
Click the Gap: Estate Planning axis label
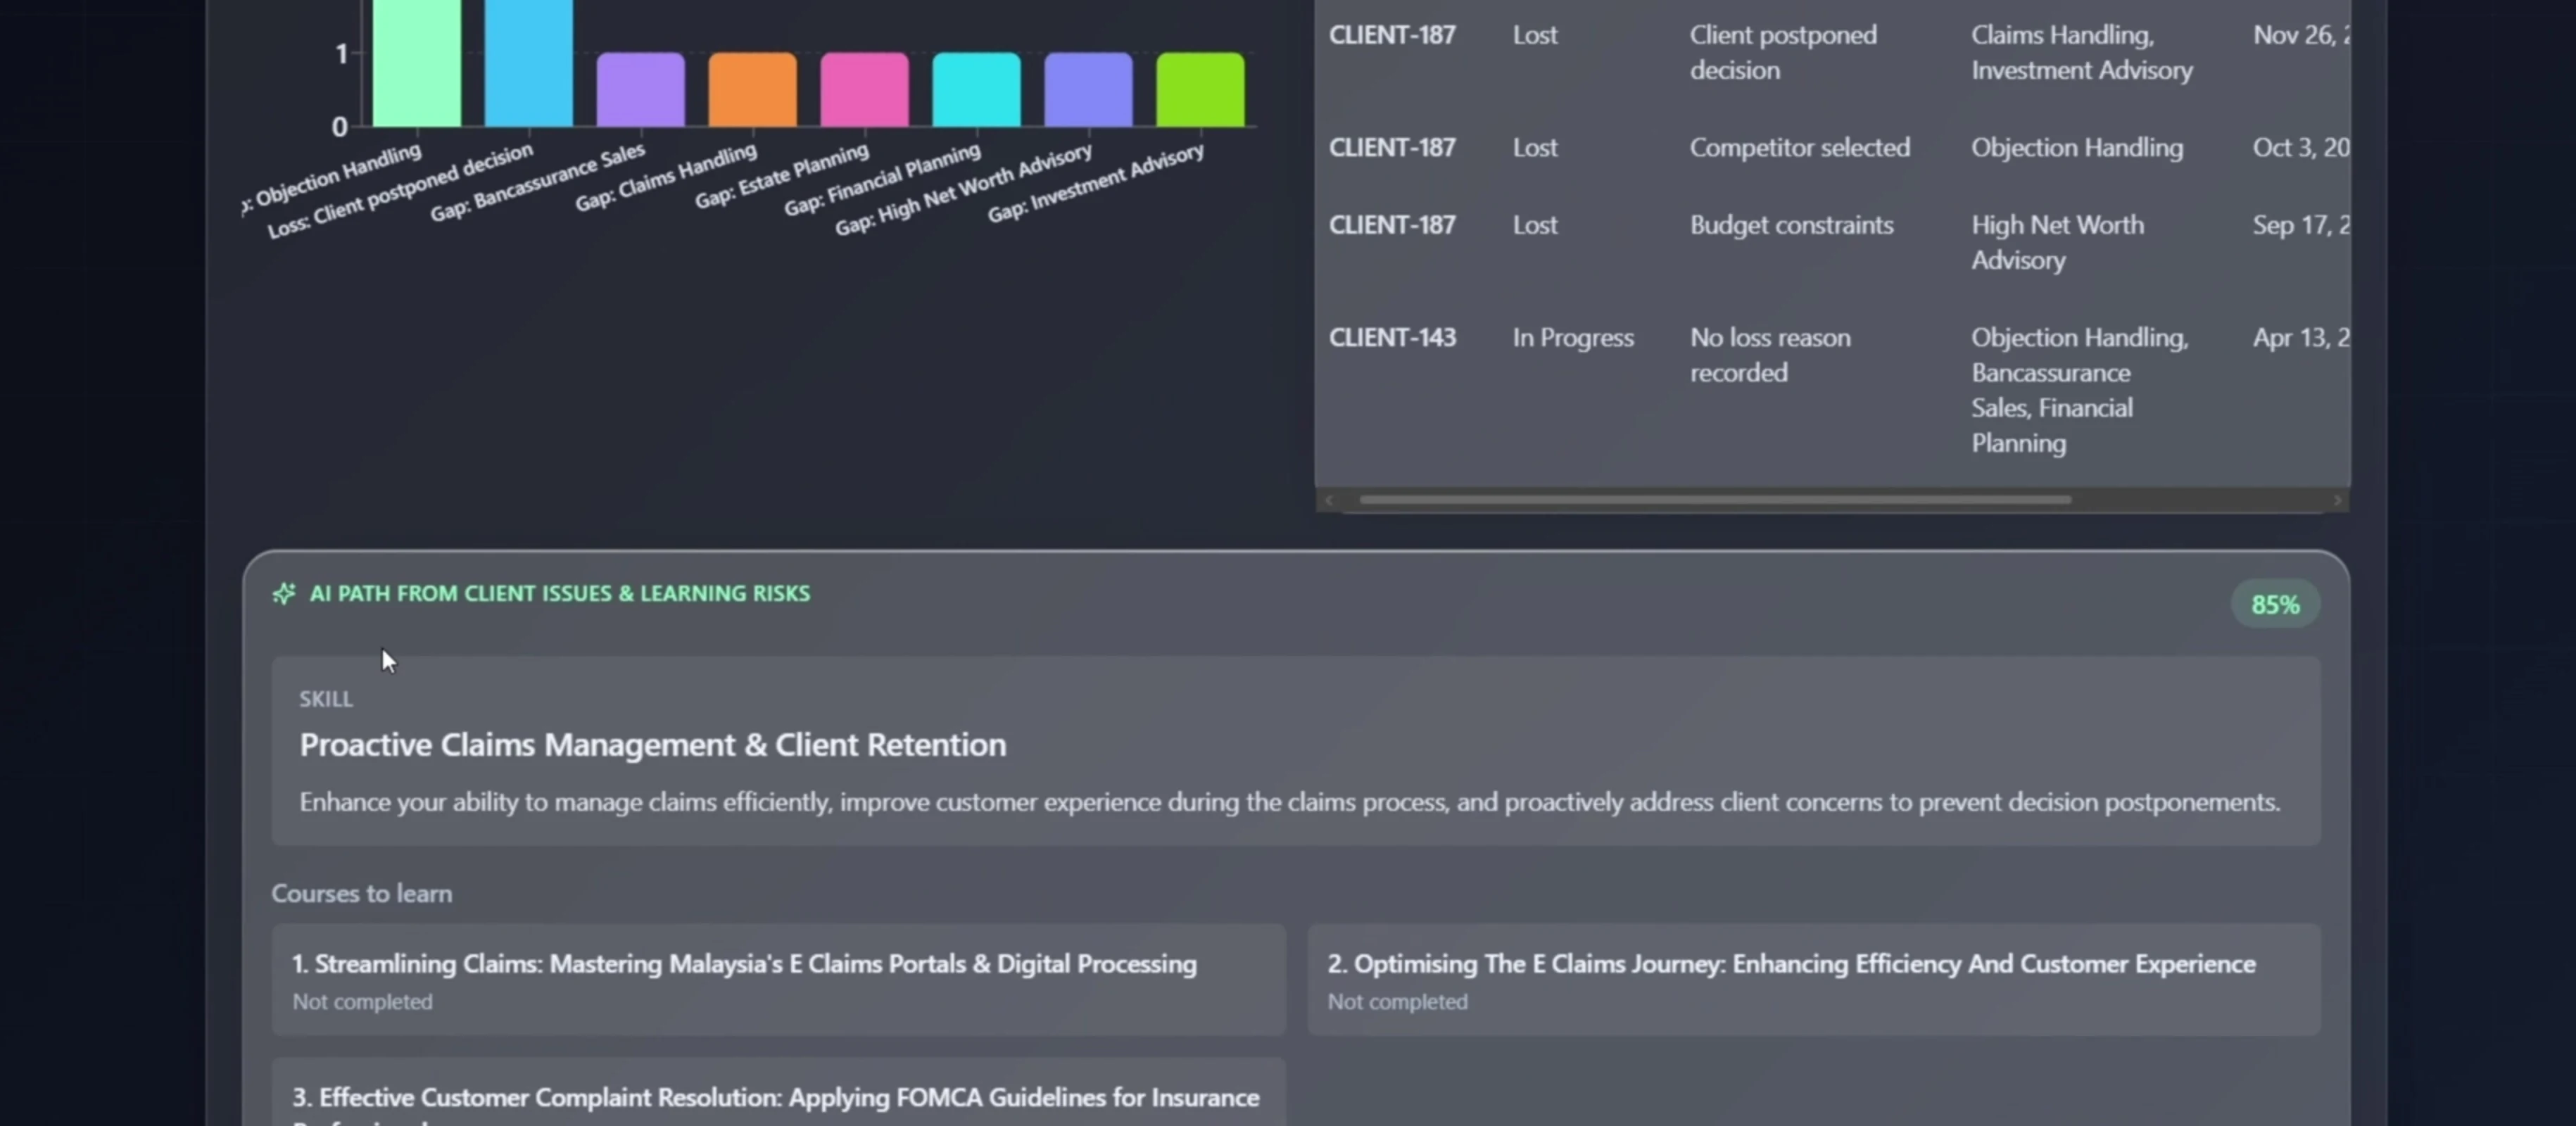point(782,177)
